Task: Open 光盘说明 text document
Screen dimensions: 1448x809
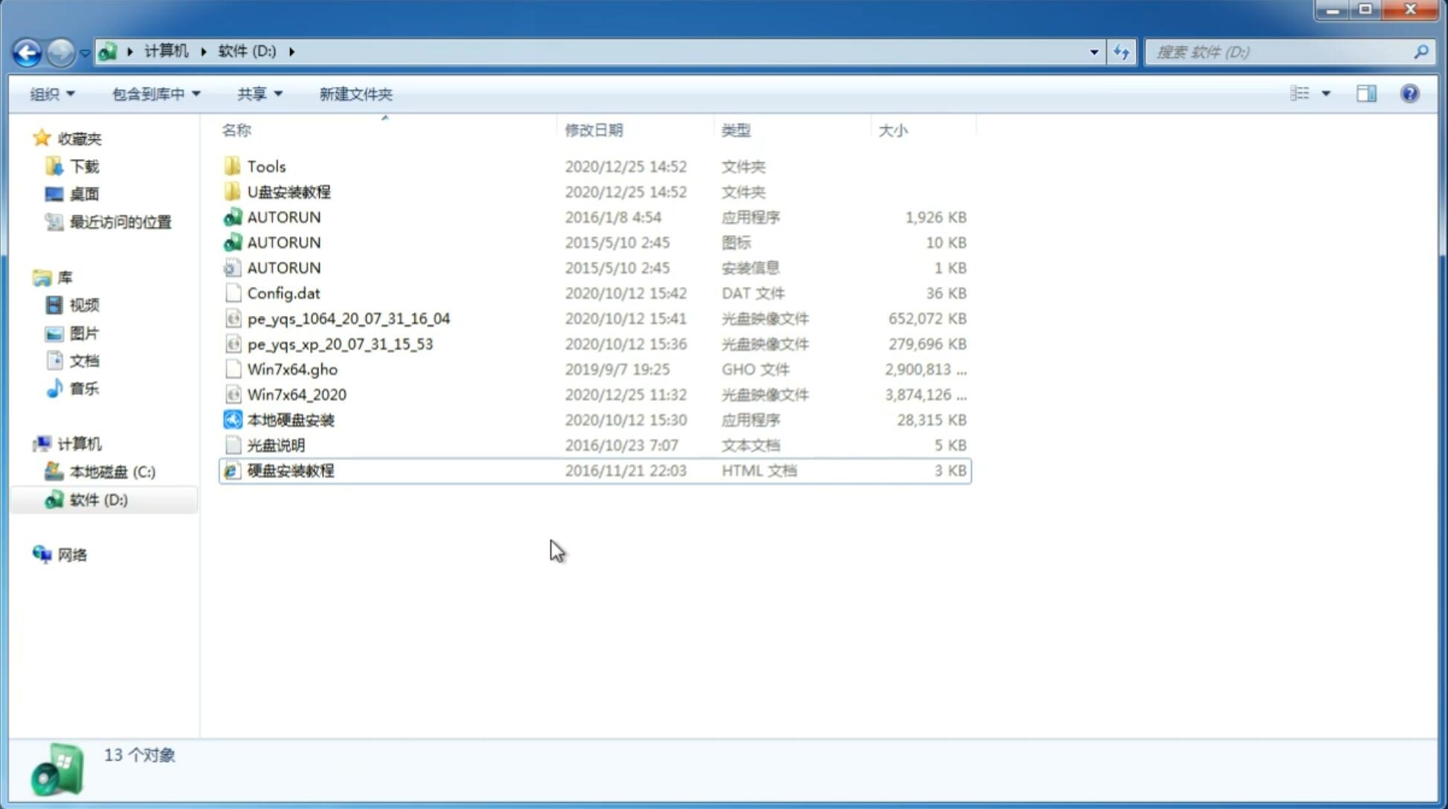Action: tap(275, 445)
